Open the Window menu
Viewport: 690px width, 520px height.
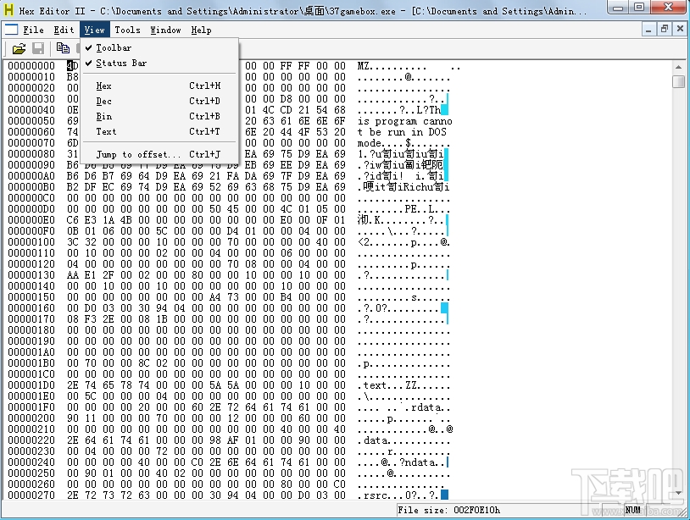coord(165,29)
